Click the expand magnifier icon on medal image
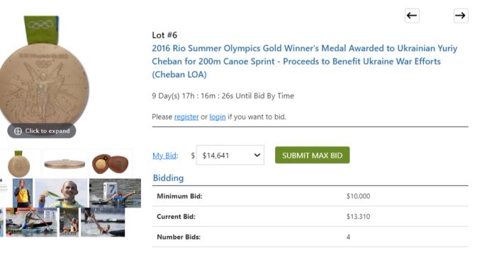Image resolution: width=482 pixels, height=258 pixels. click(18, 131)
